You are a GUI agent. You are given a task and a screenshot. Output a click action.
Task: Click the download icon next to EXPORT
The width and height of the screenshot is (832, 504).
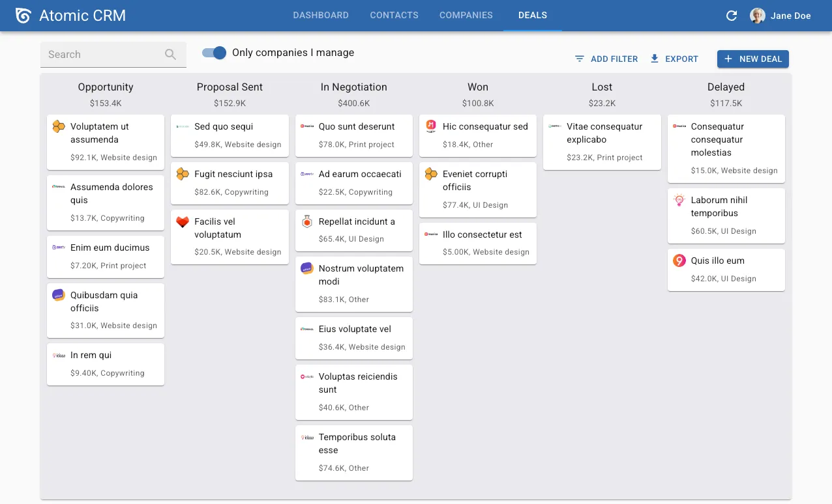pos(653,58)
